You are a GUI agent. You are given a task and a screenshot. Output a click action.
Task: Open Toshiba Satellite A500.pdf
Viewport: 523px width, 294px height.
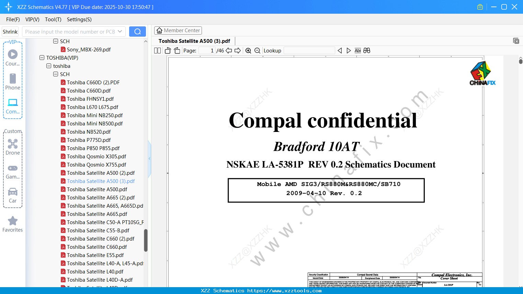(97, 189)
